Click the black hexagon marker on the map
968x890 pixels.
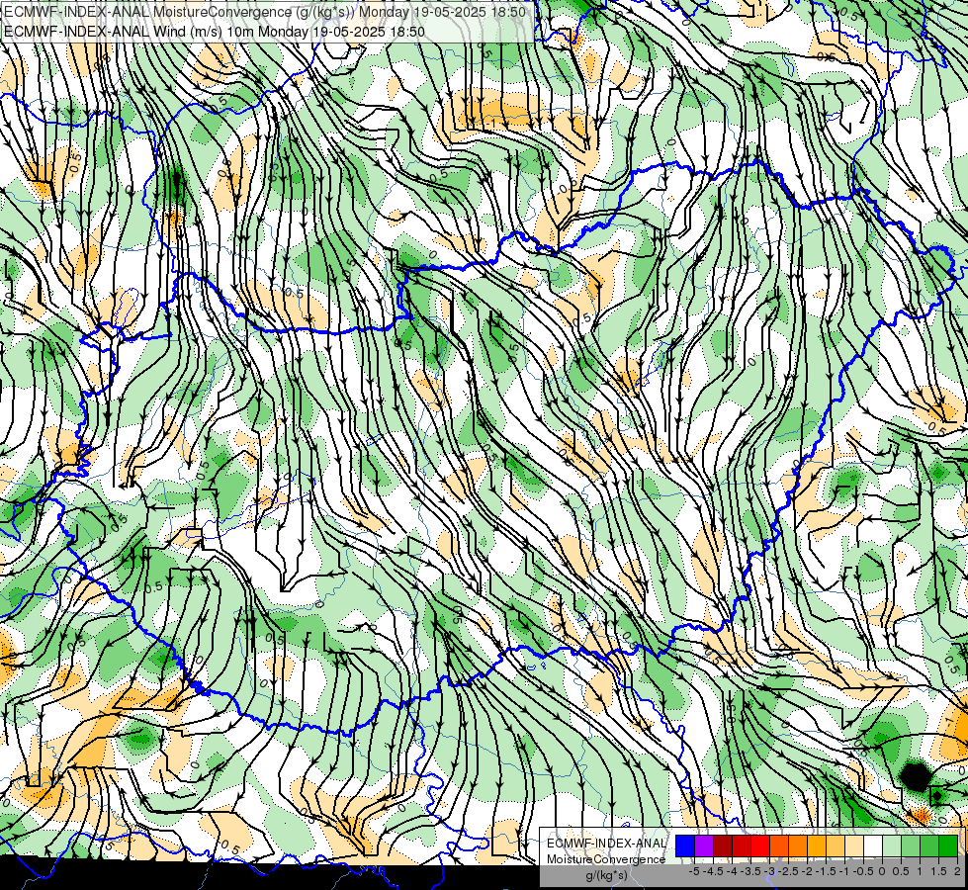917,777
